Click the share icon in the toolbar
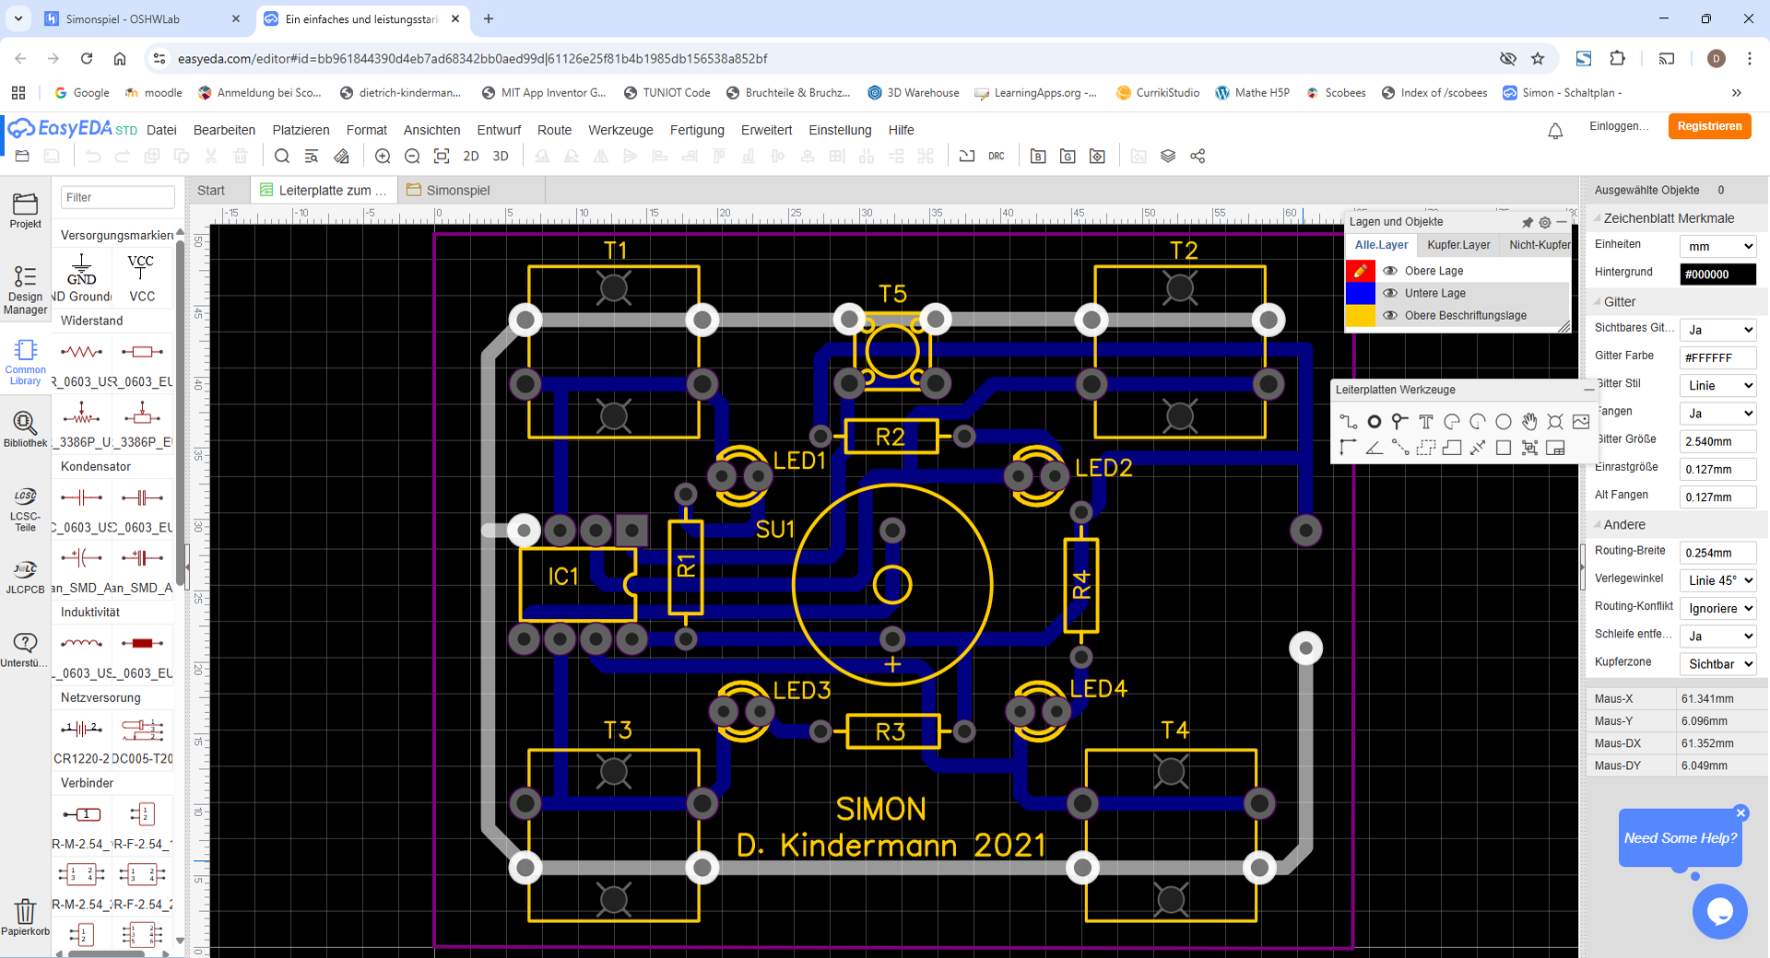Viewport: 1770px width, 958px height. tap(1198, 157)
